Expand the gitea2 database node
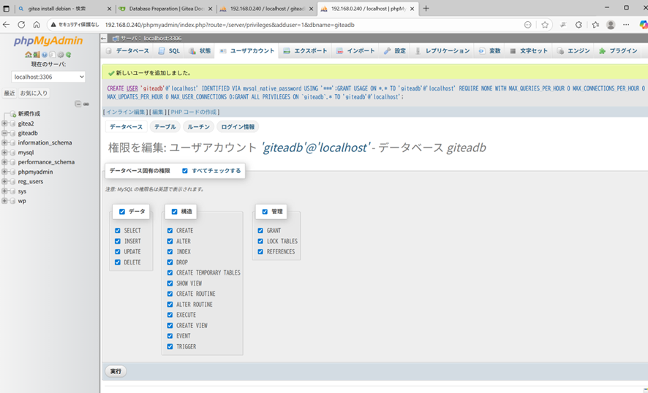 [x=4, y=123]
